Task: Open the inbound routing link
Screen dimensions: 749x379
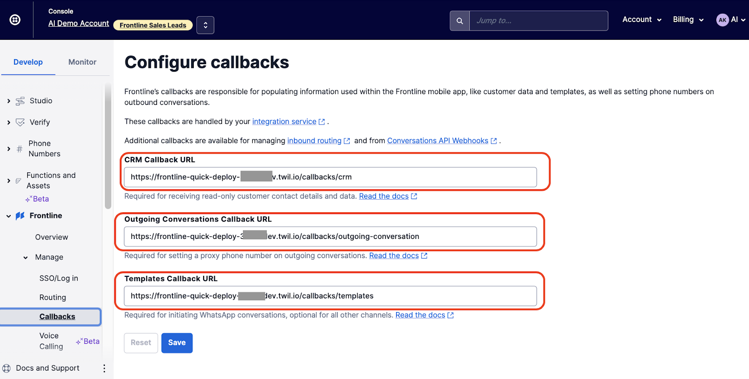Action: (314, 141)
